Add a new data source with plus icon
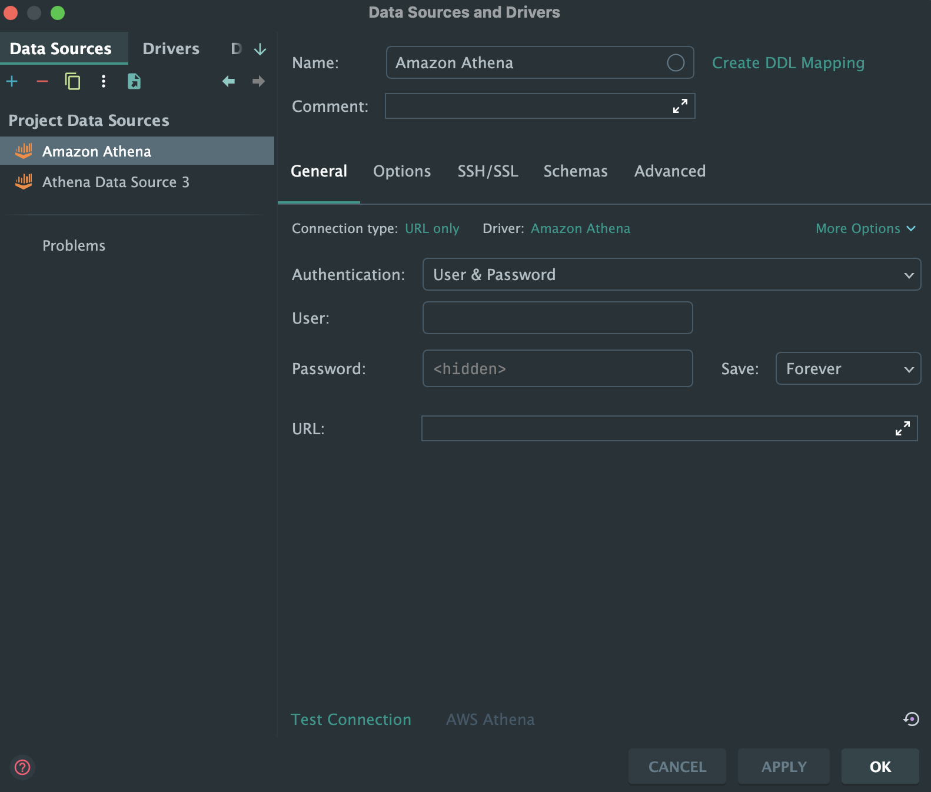Image resolution: width=931 pixels, height=792 pixels. (12, 81)
